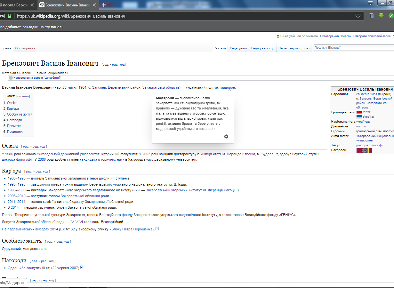This screenshot has height=288, width=394.
Task: Click the green padlock security icon
Action: (9, 16)
